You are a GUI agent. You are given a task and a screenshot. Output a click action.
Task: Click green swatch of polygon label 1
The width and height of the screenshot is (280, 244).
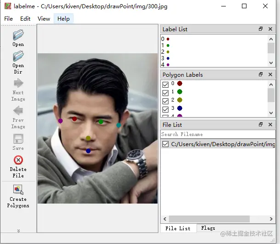179,92
